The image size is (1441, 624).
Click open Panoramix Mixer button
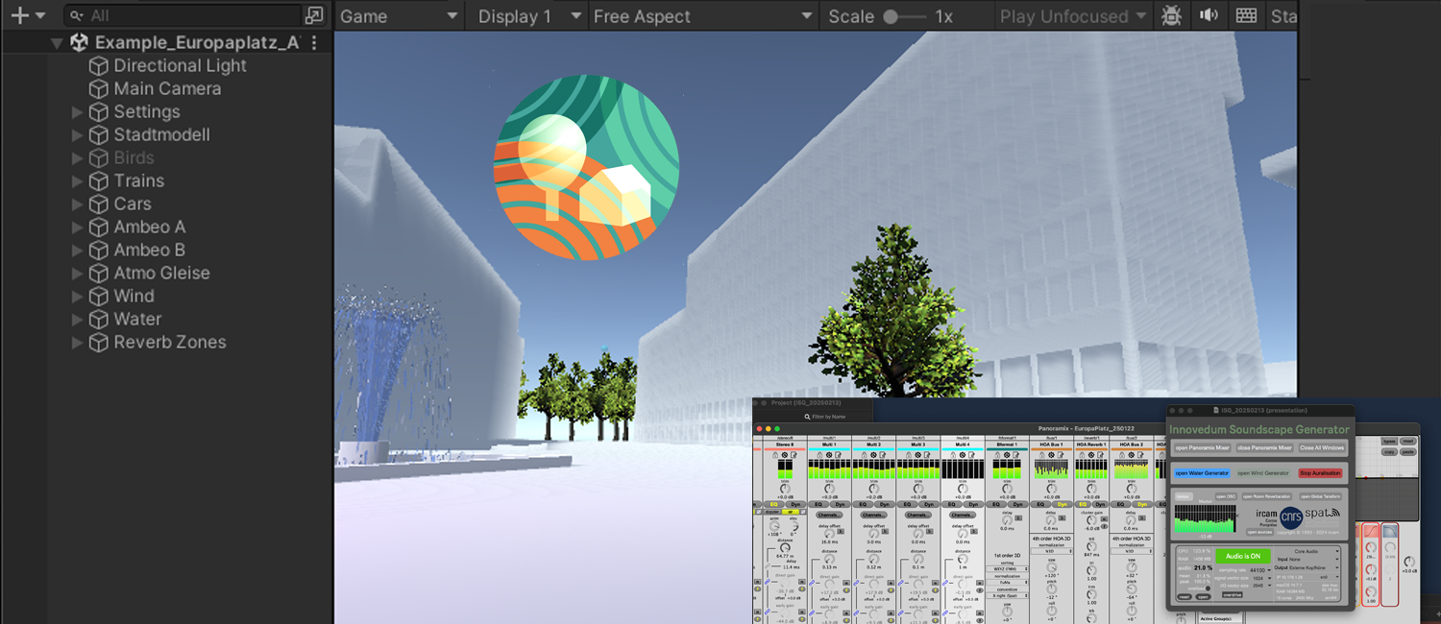(1203, 447)
